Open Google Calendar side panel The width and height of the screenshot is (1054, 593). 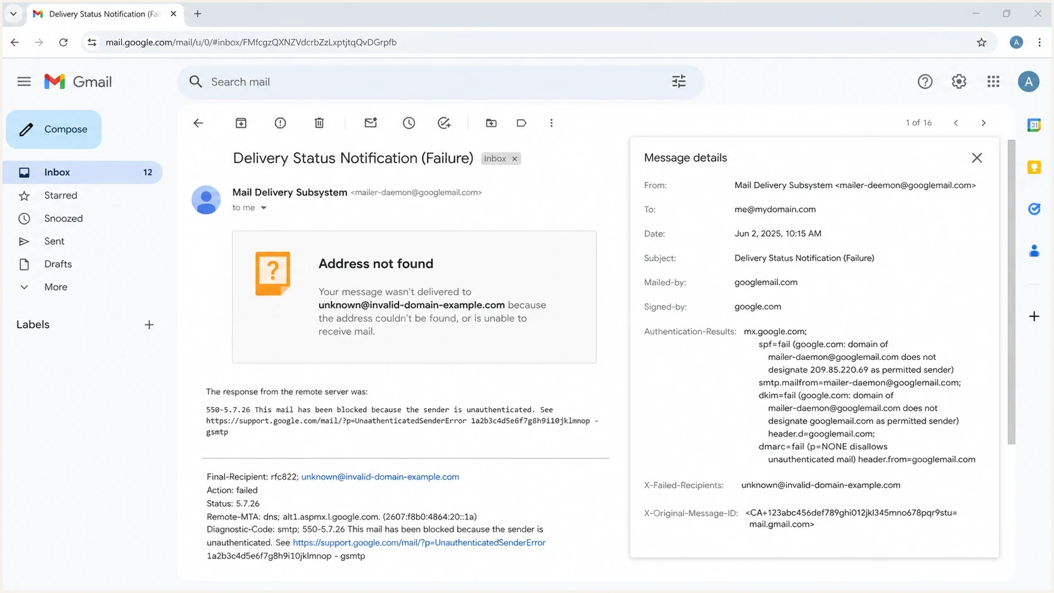pyautogui.click(x=1034, y=125)
